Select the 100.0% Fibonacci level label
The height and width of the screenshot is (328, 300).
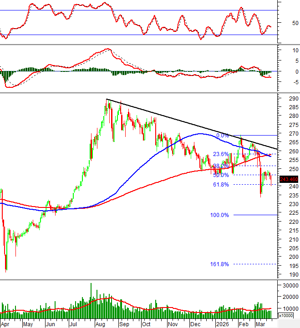click(219, 215)
